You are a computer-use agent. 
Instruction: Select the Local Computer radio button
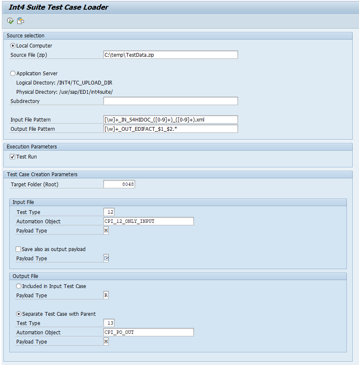[x=13, y=45]
